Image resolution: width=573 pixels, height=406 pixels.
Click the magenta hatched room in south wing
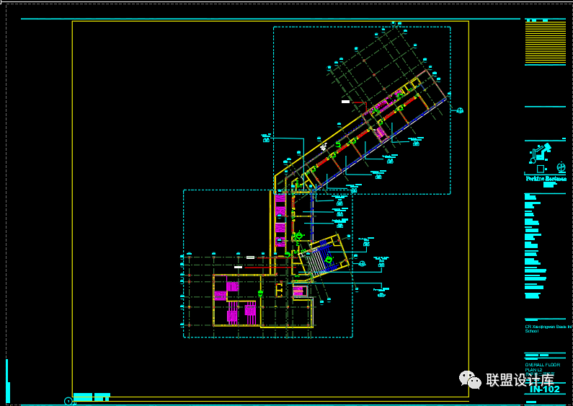tap(232, 314)
